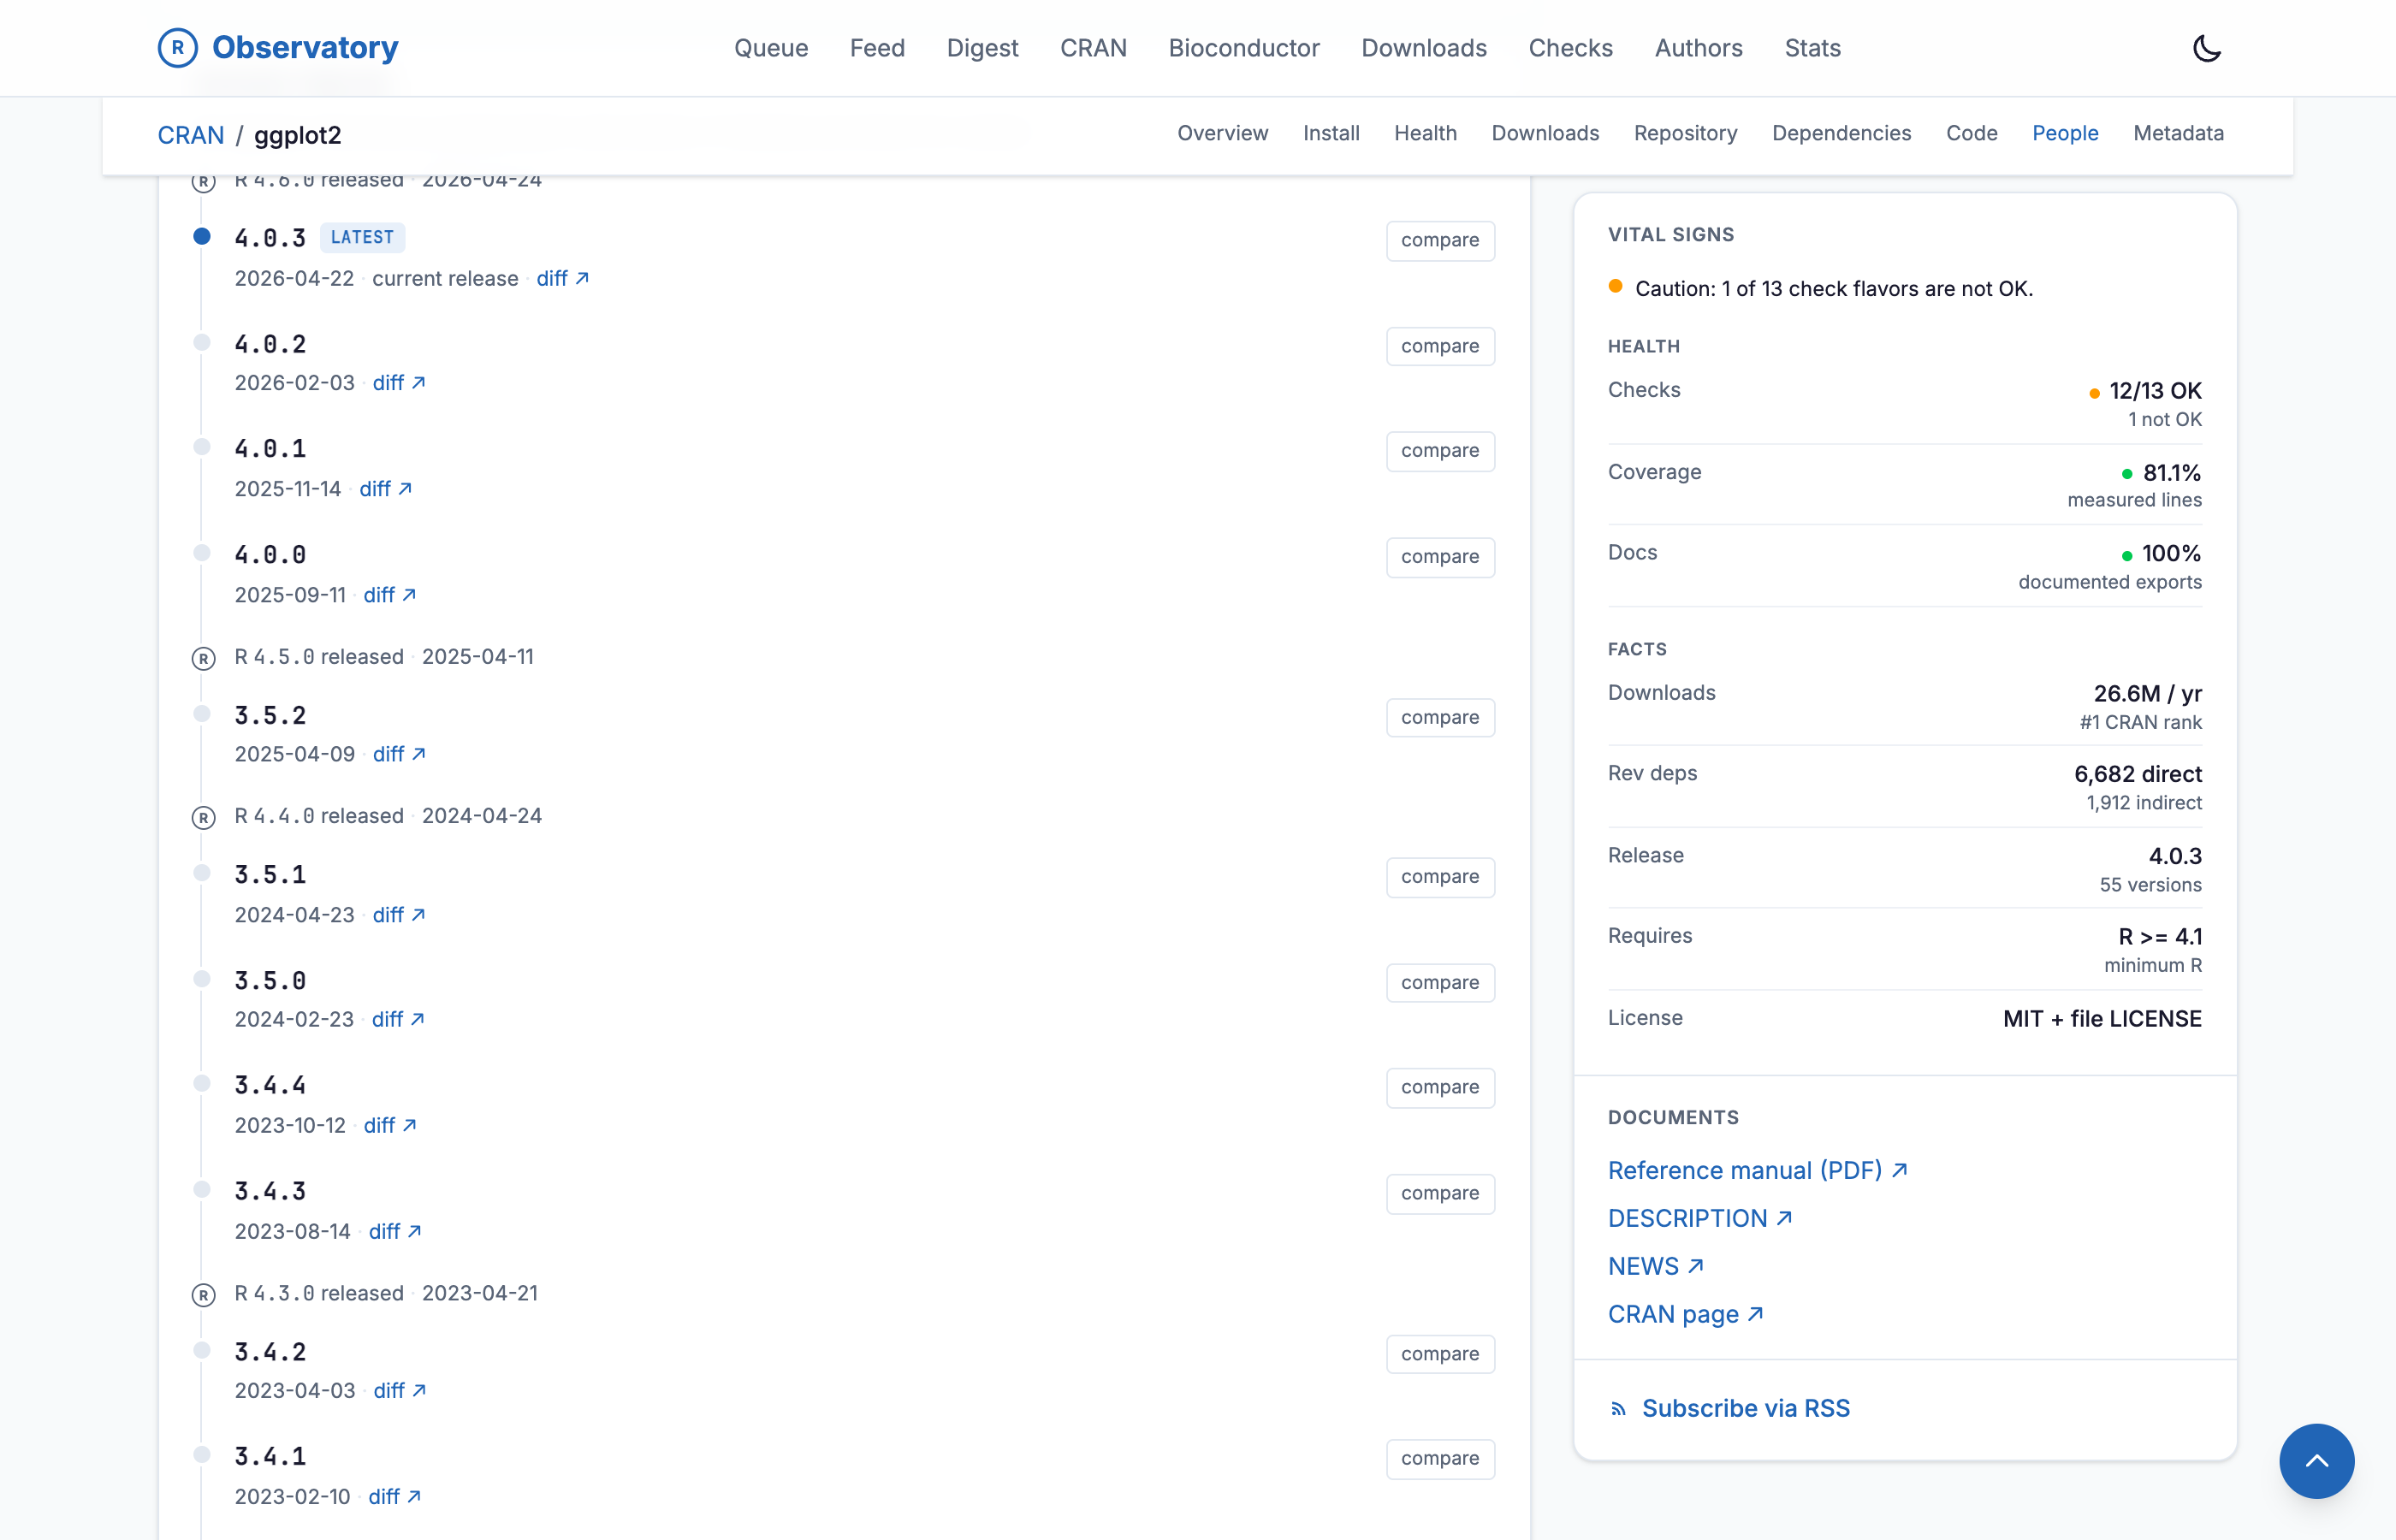Click the R icon beside R 4.5.0 released

tap(203, 658)
